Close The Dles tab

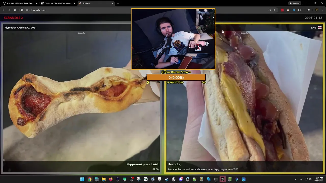pos(36,3)
